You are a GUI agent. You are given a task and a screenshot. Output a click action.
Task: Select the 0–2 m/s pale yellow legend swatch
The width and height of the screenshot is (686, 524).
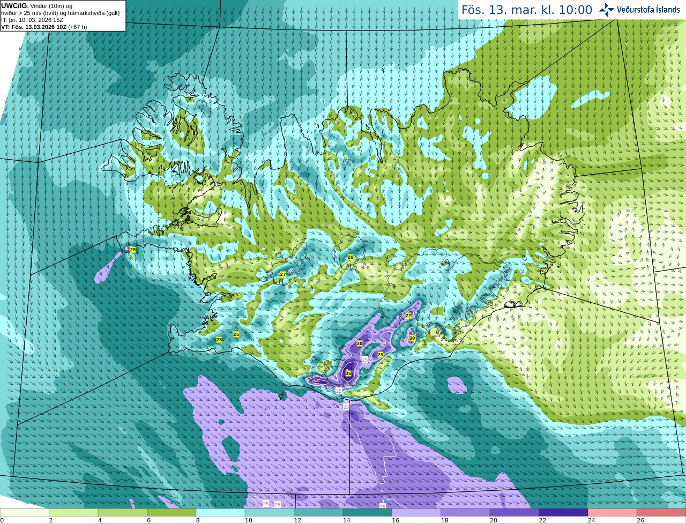coord(25,513)
